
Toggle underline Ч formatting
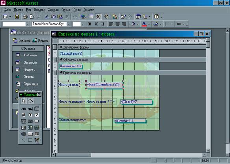[x=103, y=24]
